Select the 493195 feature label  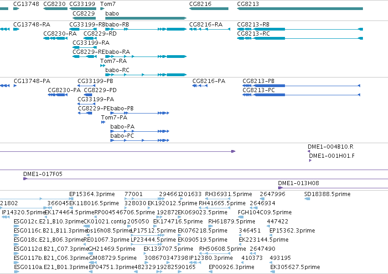280,258
